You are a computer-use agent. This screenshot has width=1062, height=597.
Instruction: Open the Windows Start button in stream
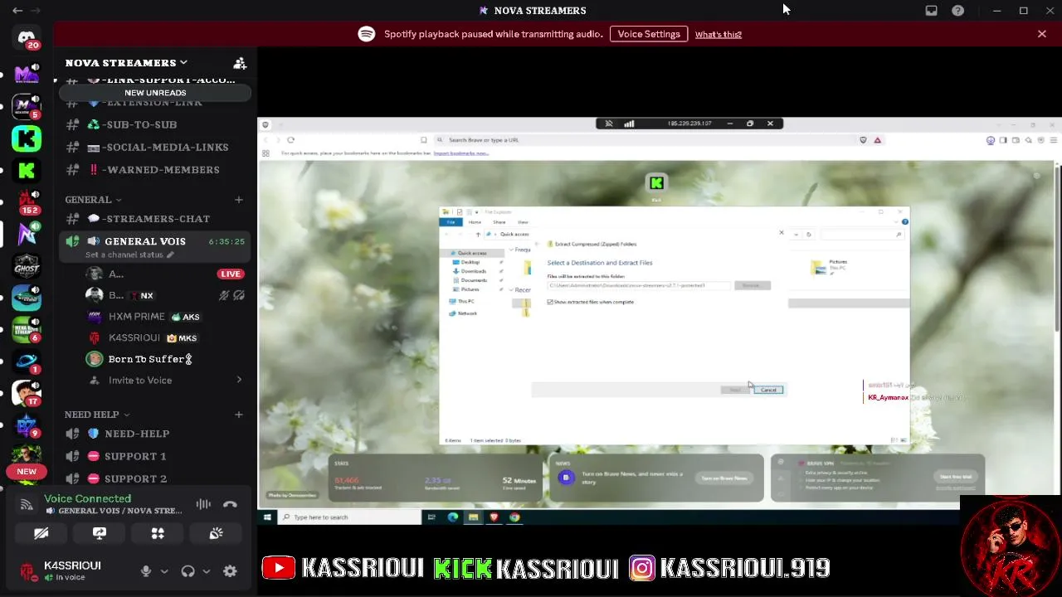pyautogui.click(x=267, y=517)
